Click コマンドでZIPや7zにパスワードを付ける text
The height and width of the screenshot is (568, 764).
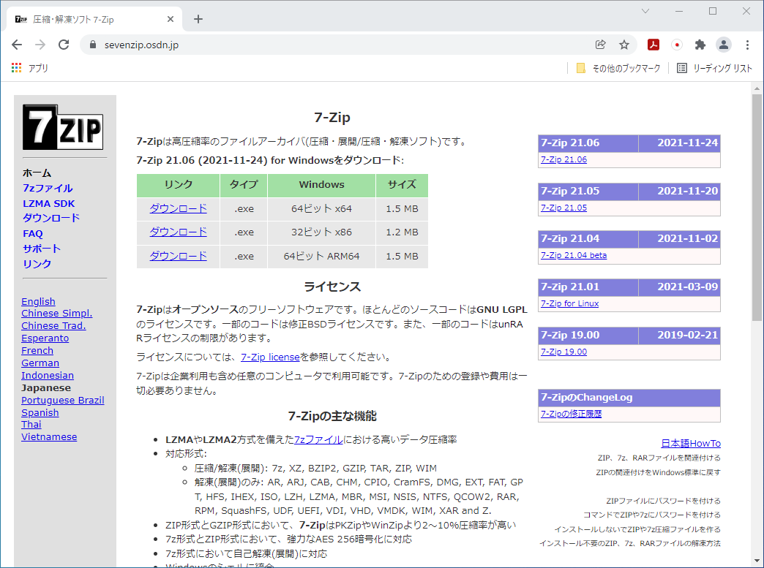(x=651, y=515)
